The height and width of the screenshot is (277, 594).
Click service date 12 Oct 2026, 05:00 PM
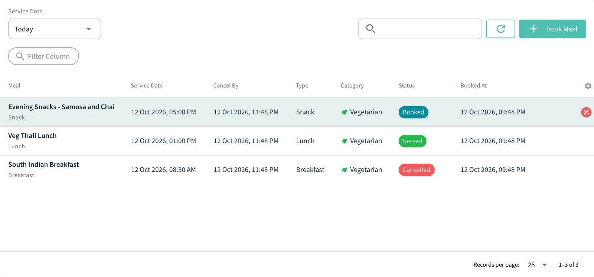pyautogui.click(x=163, y=112)
